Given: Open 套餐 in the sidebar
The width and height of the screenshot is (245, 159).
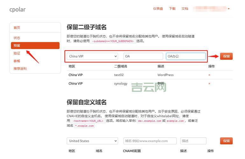Looking at the screenshot, I should tap(17, 61).
